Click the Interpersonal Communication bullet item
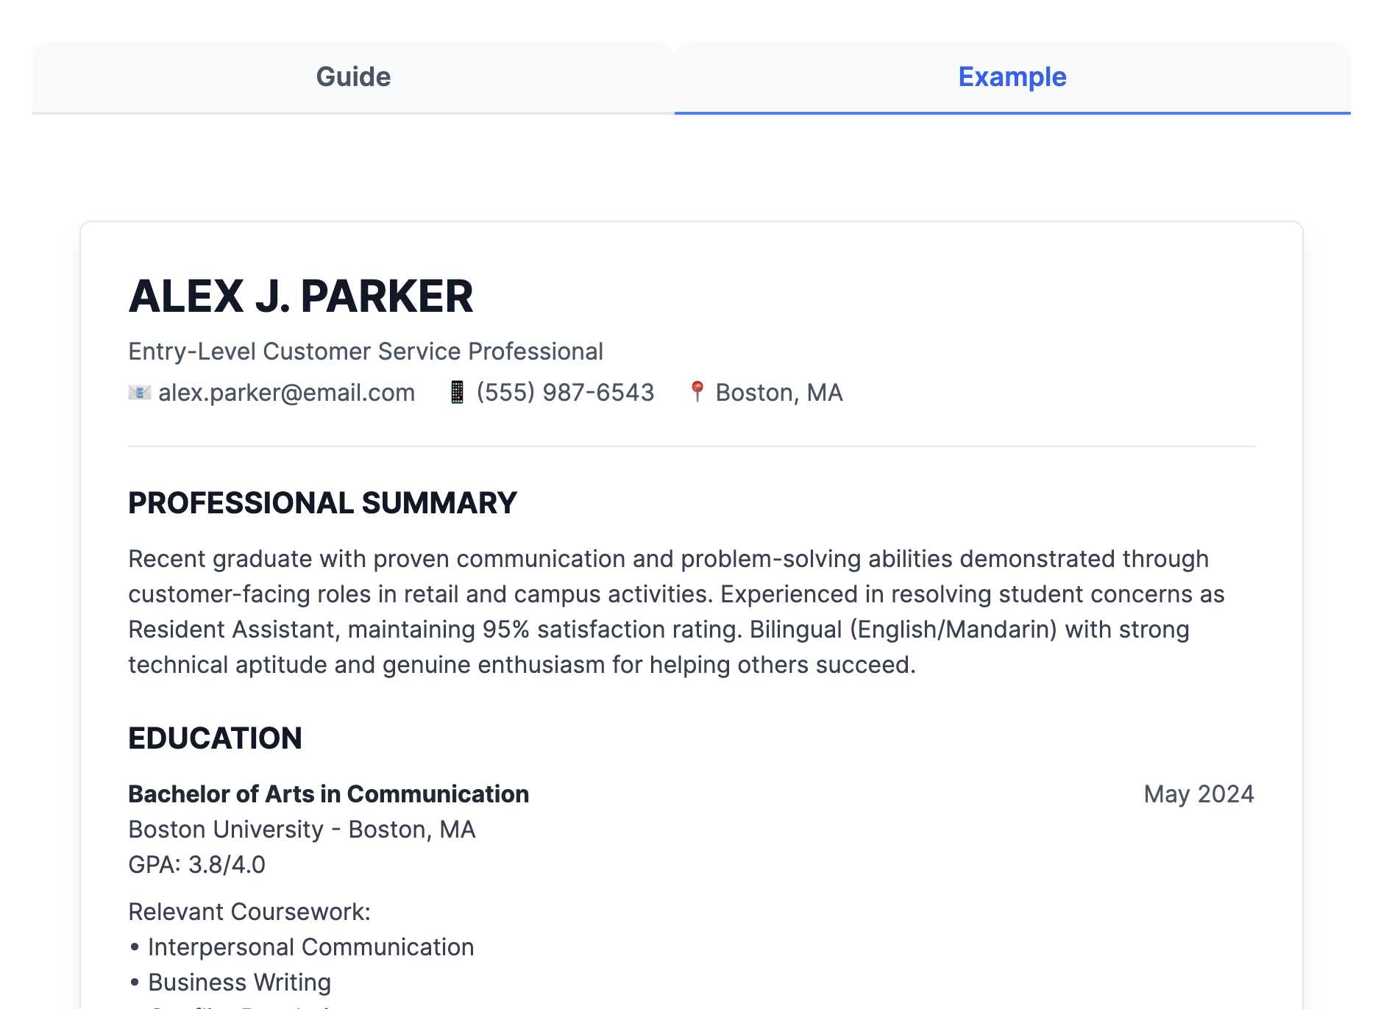Viewport: 1392px width, 1009px height. 310,947
